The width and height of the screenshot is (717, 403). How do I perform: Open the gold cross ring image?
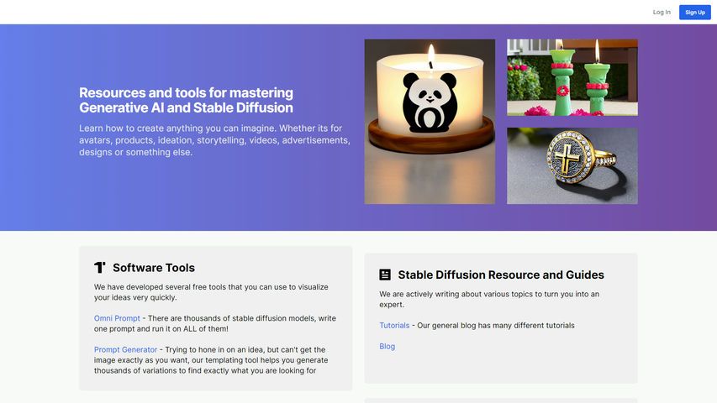pos(572,166)
